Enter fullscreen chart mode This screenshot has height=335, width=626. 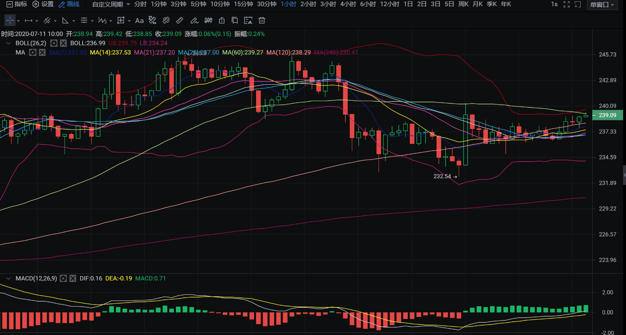566,4
